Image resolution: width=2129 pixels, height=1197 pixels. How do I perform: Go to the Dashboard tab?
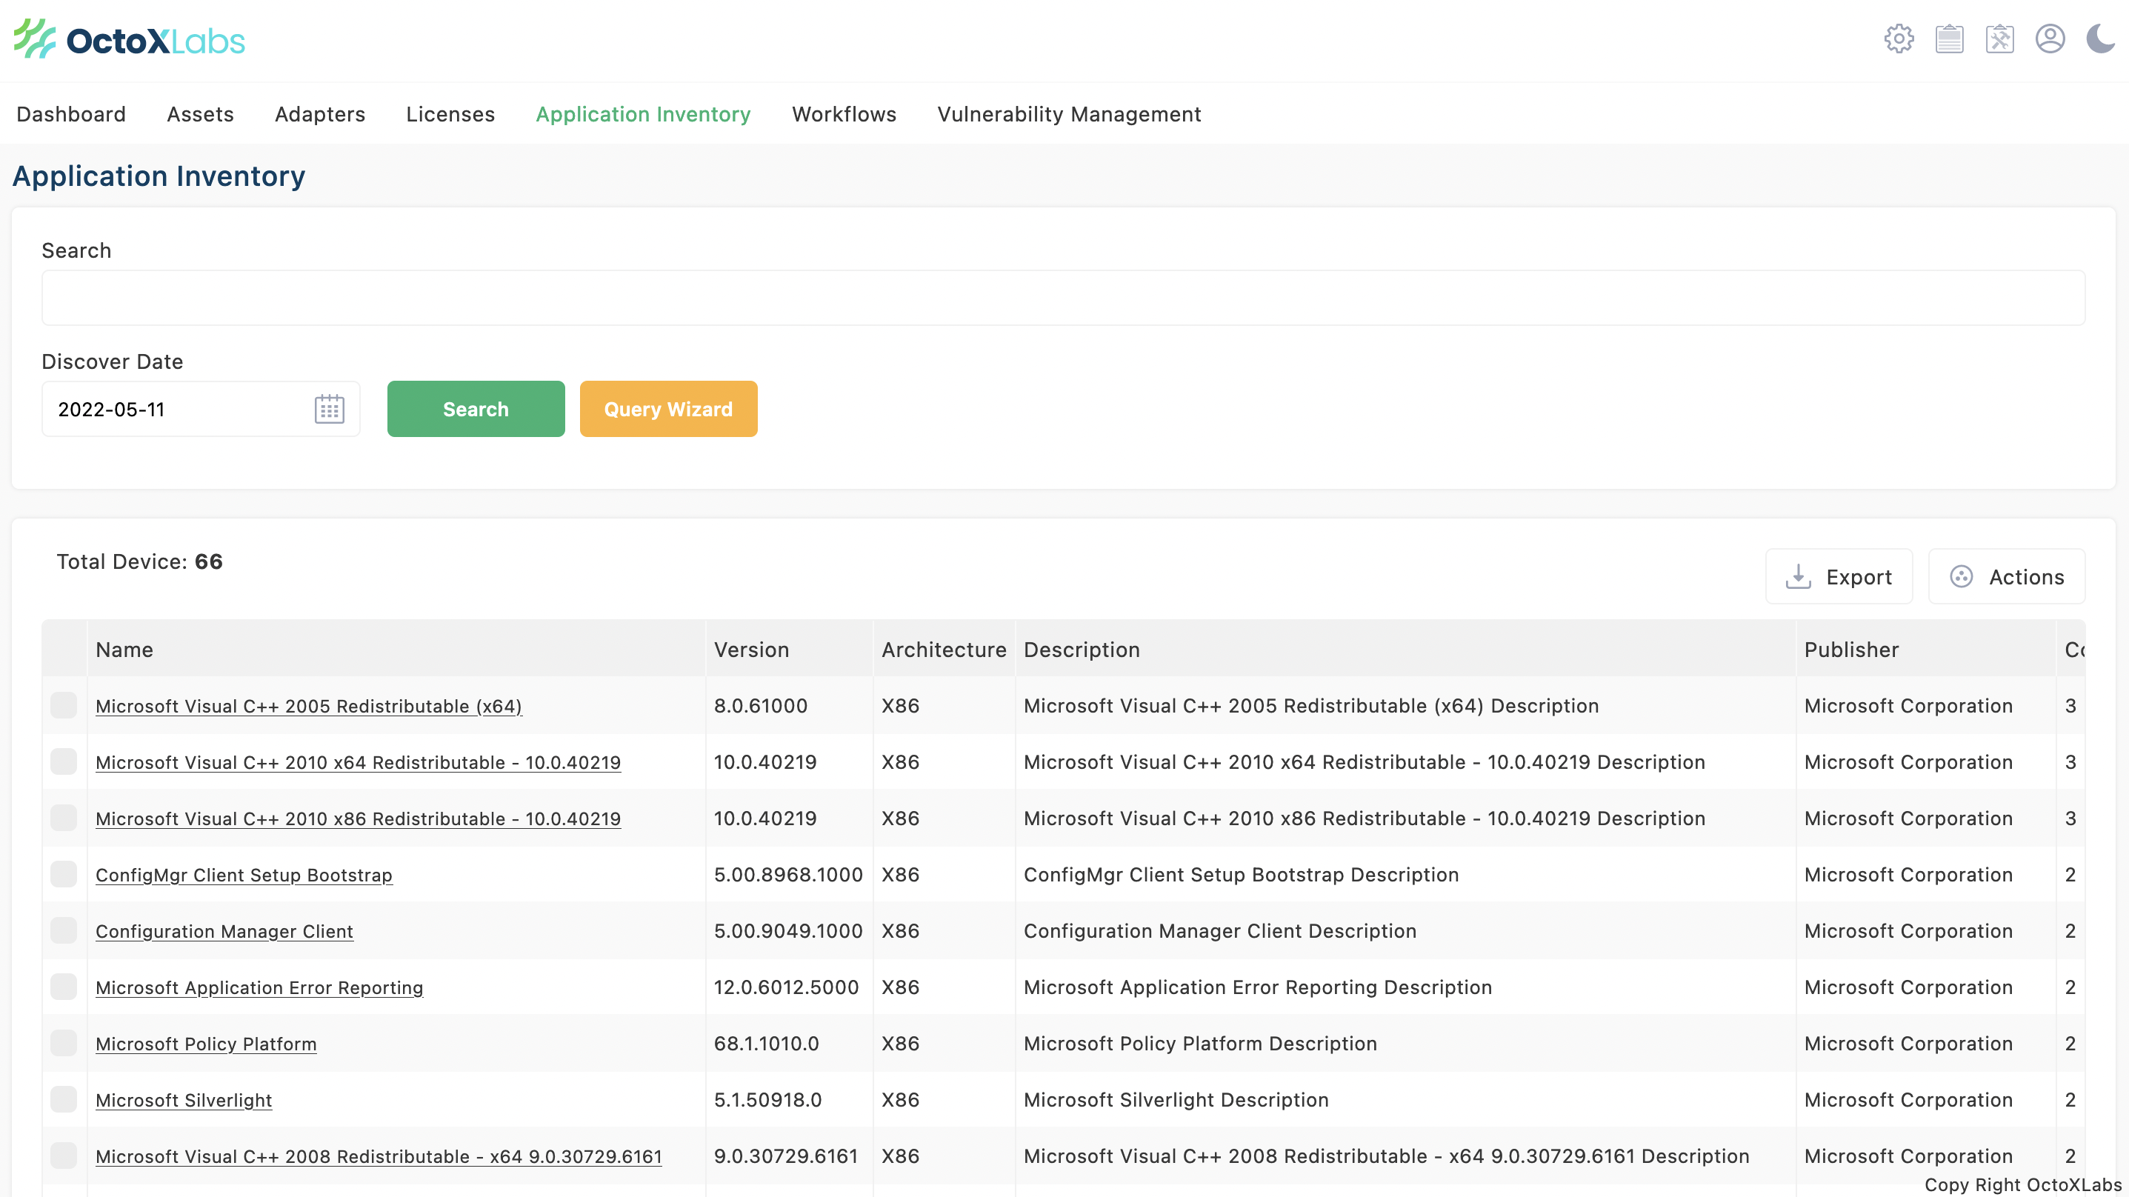tap(71, 114)
